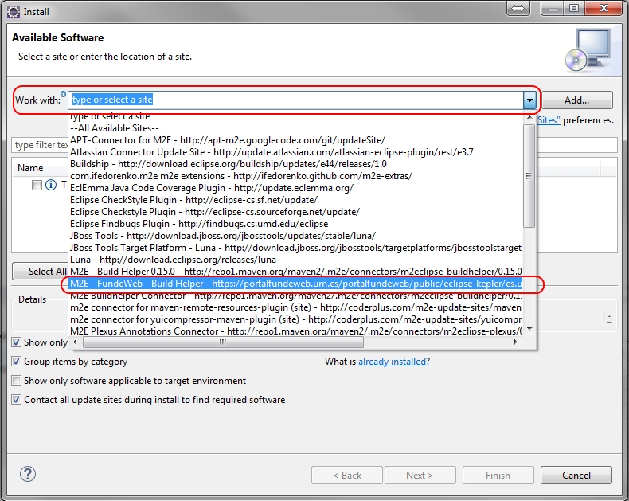Select M2E Buildhelper Connector entry
The width and height of the screenshot is (629, 501).
click(296, 296)
